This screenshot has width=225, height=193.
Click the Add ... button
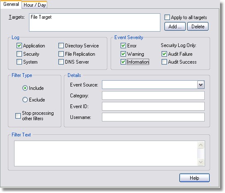[x=175, y=27]
